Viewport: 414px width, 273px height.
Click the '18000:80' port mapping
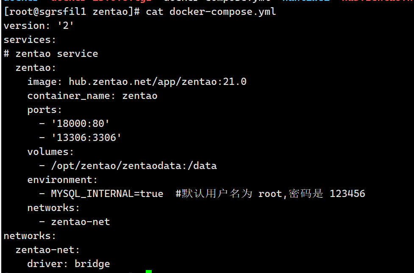tap(81, 124)
